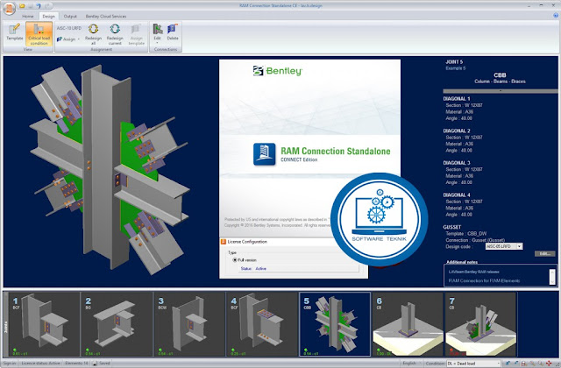Screen dimensions: 561x368
Task: Click the Delete connection icon
Action: coord(173,32)
